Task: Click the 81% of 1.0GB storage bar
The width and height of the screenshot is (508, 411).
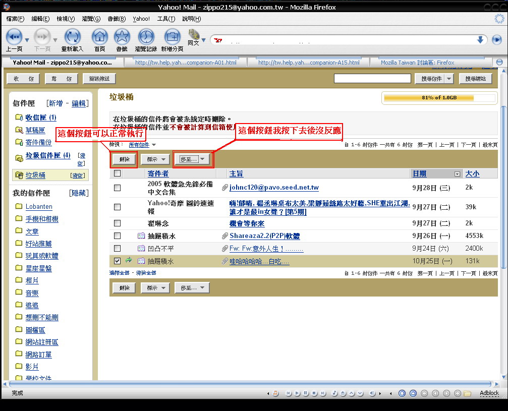Action: point(438,98)
